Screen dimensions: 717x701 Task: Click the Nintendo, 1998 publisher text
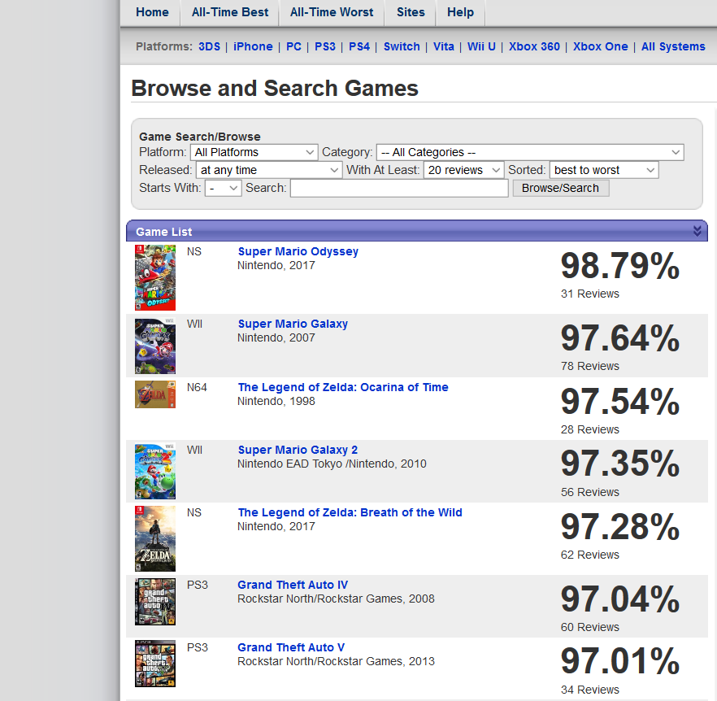276,401
